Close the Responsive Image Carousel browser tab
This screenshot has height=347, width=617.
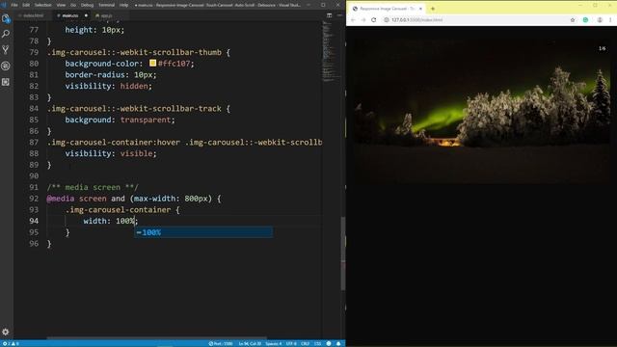pyautogui.click(x=420, y=9)
